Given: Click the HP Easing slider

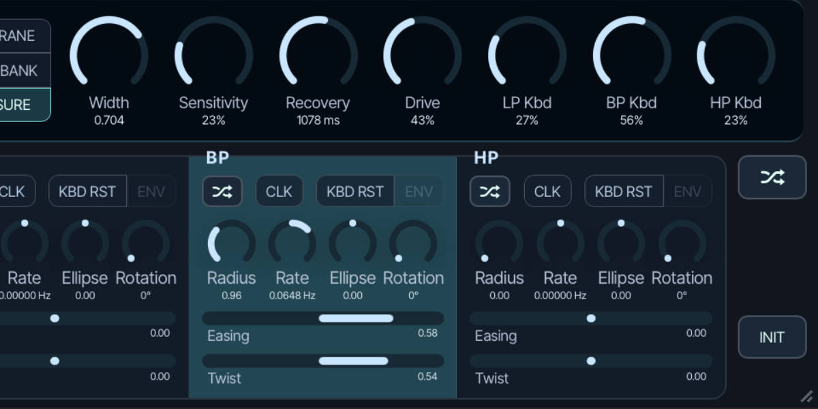Looking at the screenshot, I should pyautogui.click(x=591, y=318).
